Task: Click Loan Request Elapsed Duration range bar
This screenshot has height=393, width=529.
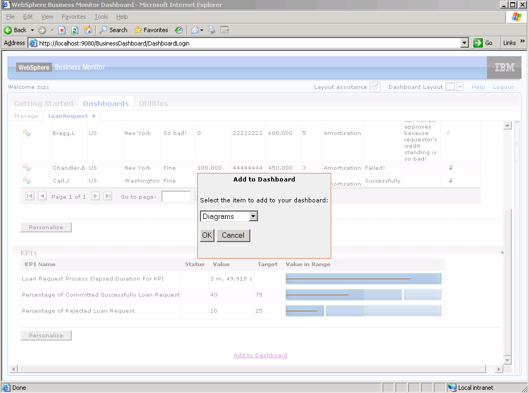Action: coord(363,279)
